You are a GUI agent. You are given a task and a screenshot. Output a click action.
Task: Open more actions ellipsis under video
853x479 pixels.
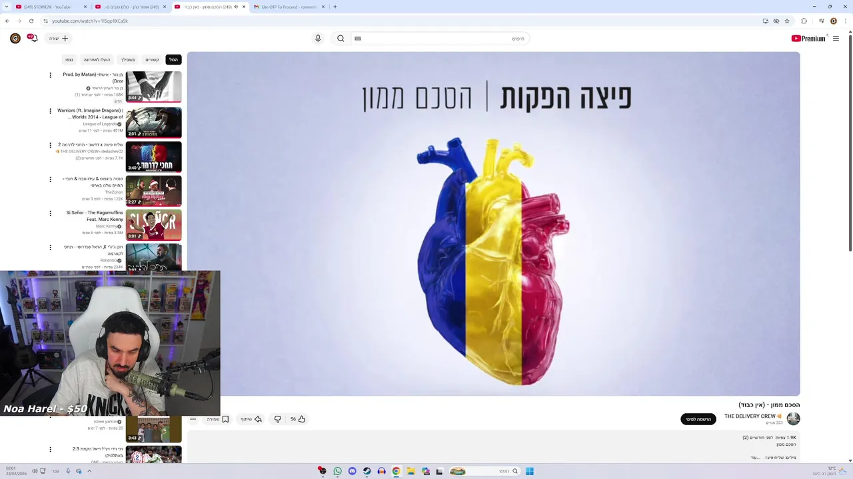tap(193, 419)
